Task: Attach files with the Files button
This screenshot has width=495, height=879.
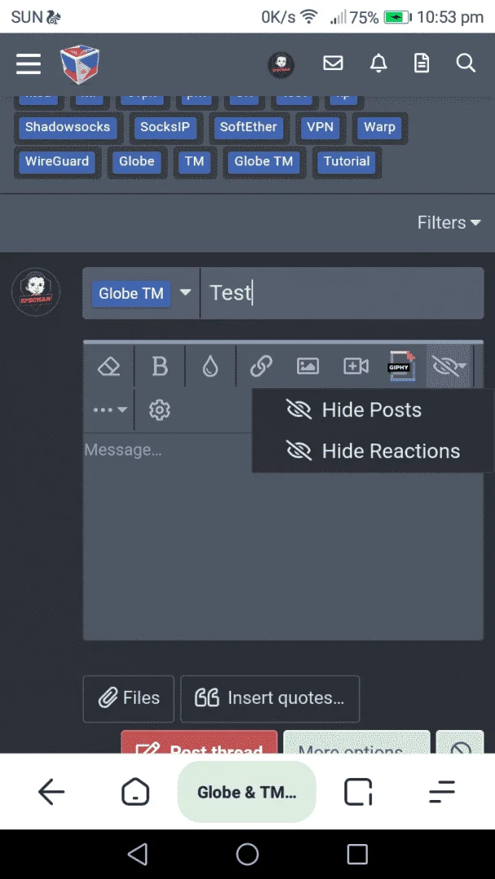Action: click(129, 698)
